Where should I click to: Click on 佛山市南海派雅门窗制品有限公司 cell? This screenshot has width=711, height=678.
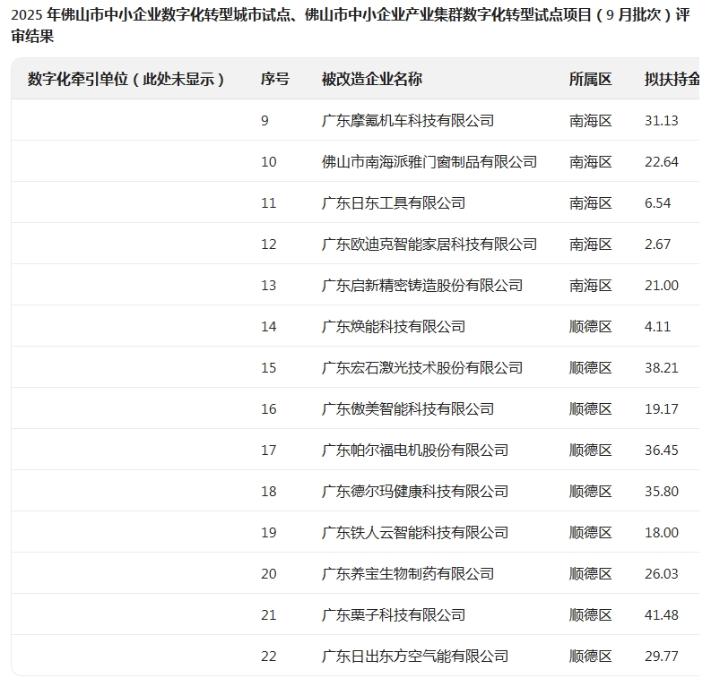429,161
